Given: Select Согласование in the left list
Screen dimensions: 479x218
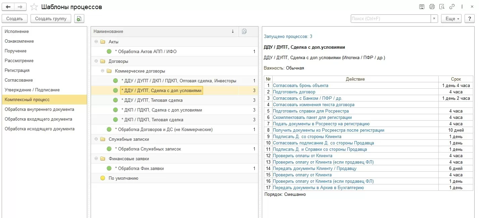Looking at the screenshot, I should (19, 80).
